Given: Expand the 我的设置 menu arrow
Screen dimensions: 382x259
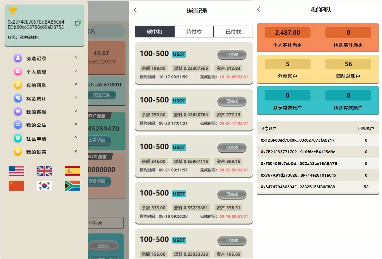Looking at the screenshot, I should (x=76, y=151).
